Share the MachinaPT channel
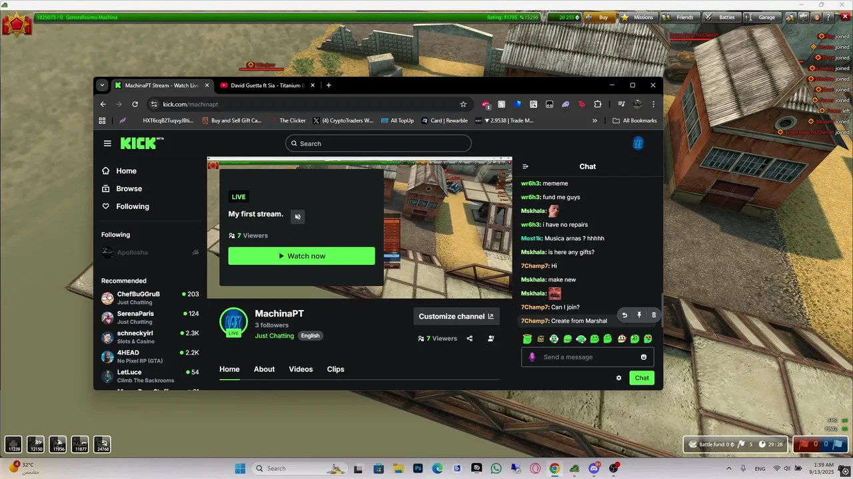853x479 pixels. click(470, 339)
